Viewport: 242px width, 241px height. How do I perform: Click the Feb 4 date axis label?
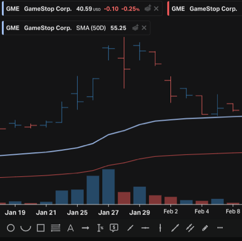click(x=202, y=211)
